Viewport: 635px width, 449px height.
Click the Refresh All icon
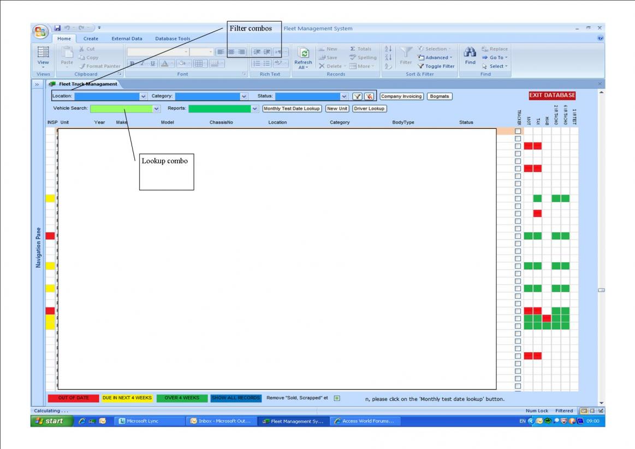pos(304,53)
